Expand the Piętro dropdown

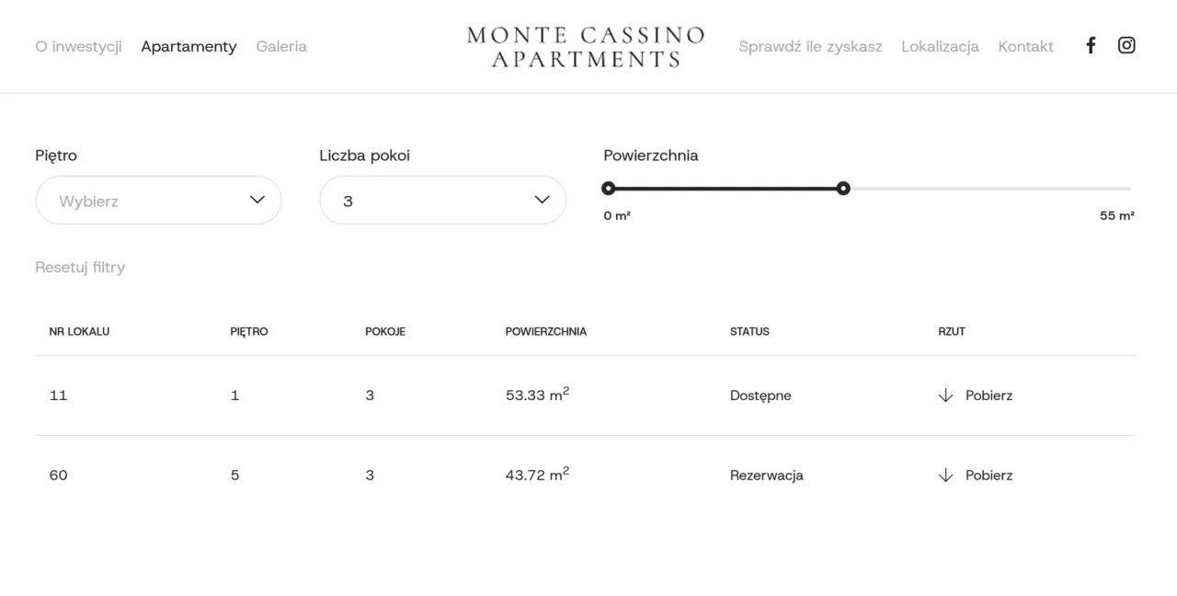click(x=158, y=201)
